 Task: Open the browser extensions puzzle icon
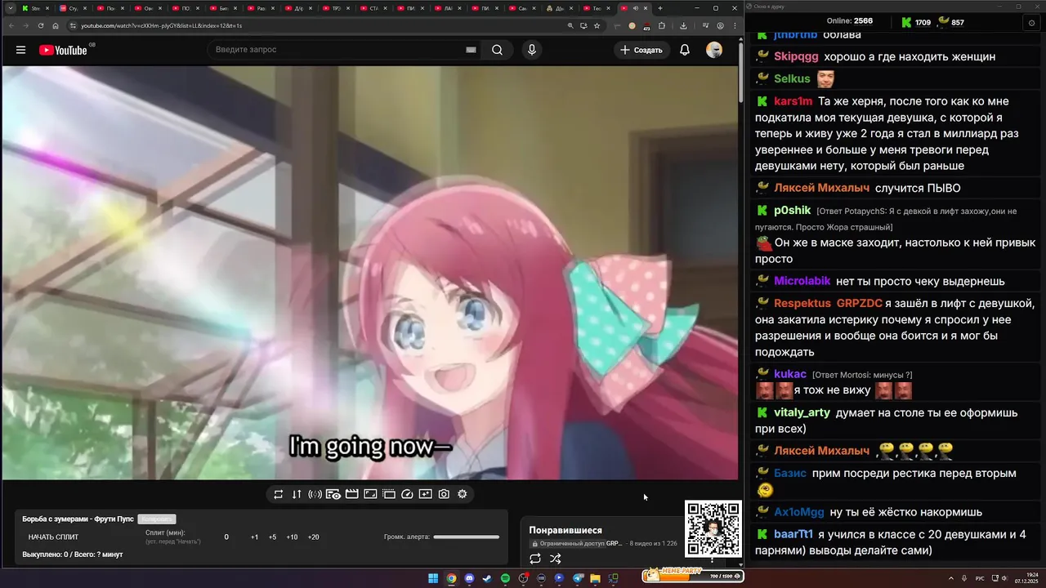coord(663,25)
